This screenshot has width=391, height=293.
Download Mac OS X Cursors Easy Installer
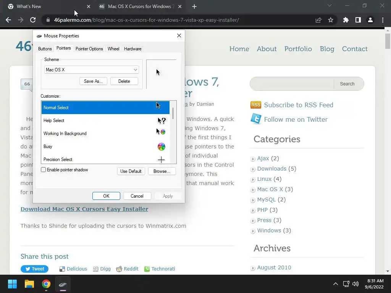click(x=84, y=209)
